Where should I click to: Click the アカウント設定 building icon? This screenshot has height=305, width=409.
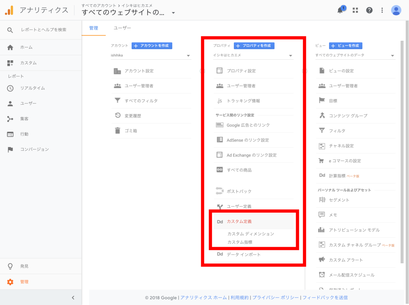[117, 71]
